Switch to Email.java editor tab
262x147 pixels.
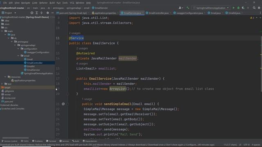214,13
